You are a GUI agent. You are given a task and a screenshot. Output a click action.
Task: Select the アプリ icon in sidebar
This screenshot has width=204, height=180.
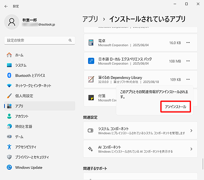click(x=9, y=106)
